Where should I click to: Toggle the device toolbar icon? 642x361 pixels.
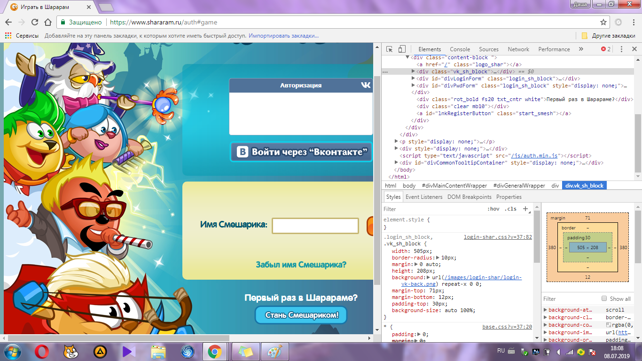pyautogui.click(x=402, y=49)
